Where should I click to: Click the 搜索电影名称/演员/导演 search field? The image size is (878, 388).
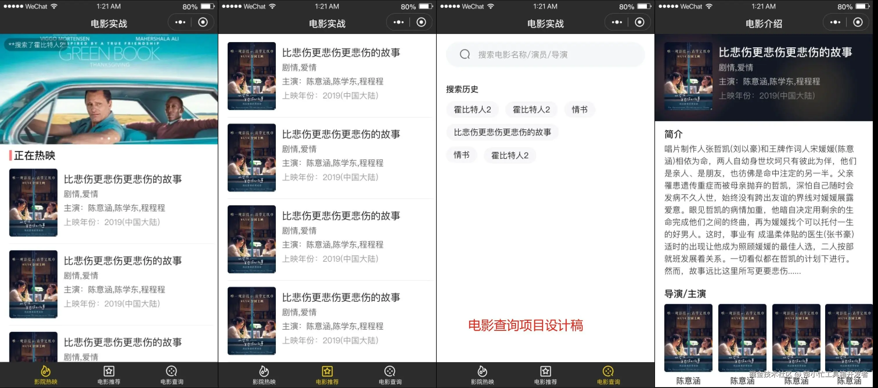click(552, 55)
